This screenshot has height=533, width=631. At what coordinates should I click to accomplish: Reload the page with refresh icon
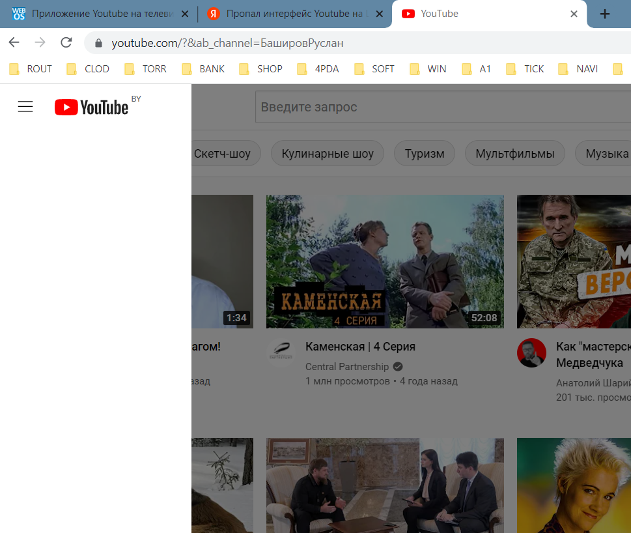point(66,43)
